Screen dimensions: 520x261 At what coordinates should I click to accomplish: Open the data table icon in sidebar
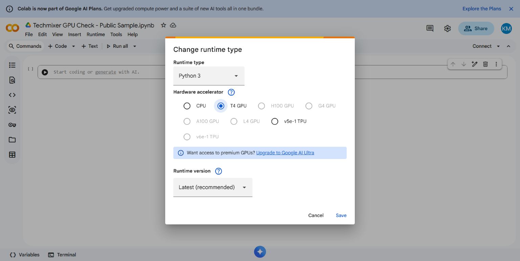pyautogui.click(x=12, y=155)
